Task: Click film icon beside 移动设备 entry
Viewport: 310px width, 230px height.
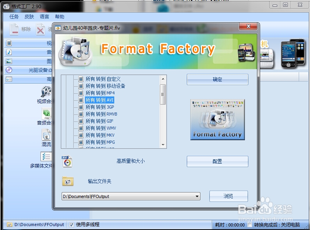Action: [x=81, y=86]
